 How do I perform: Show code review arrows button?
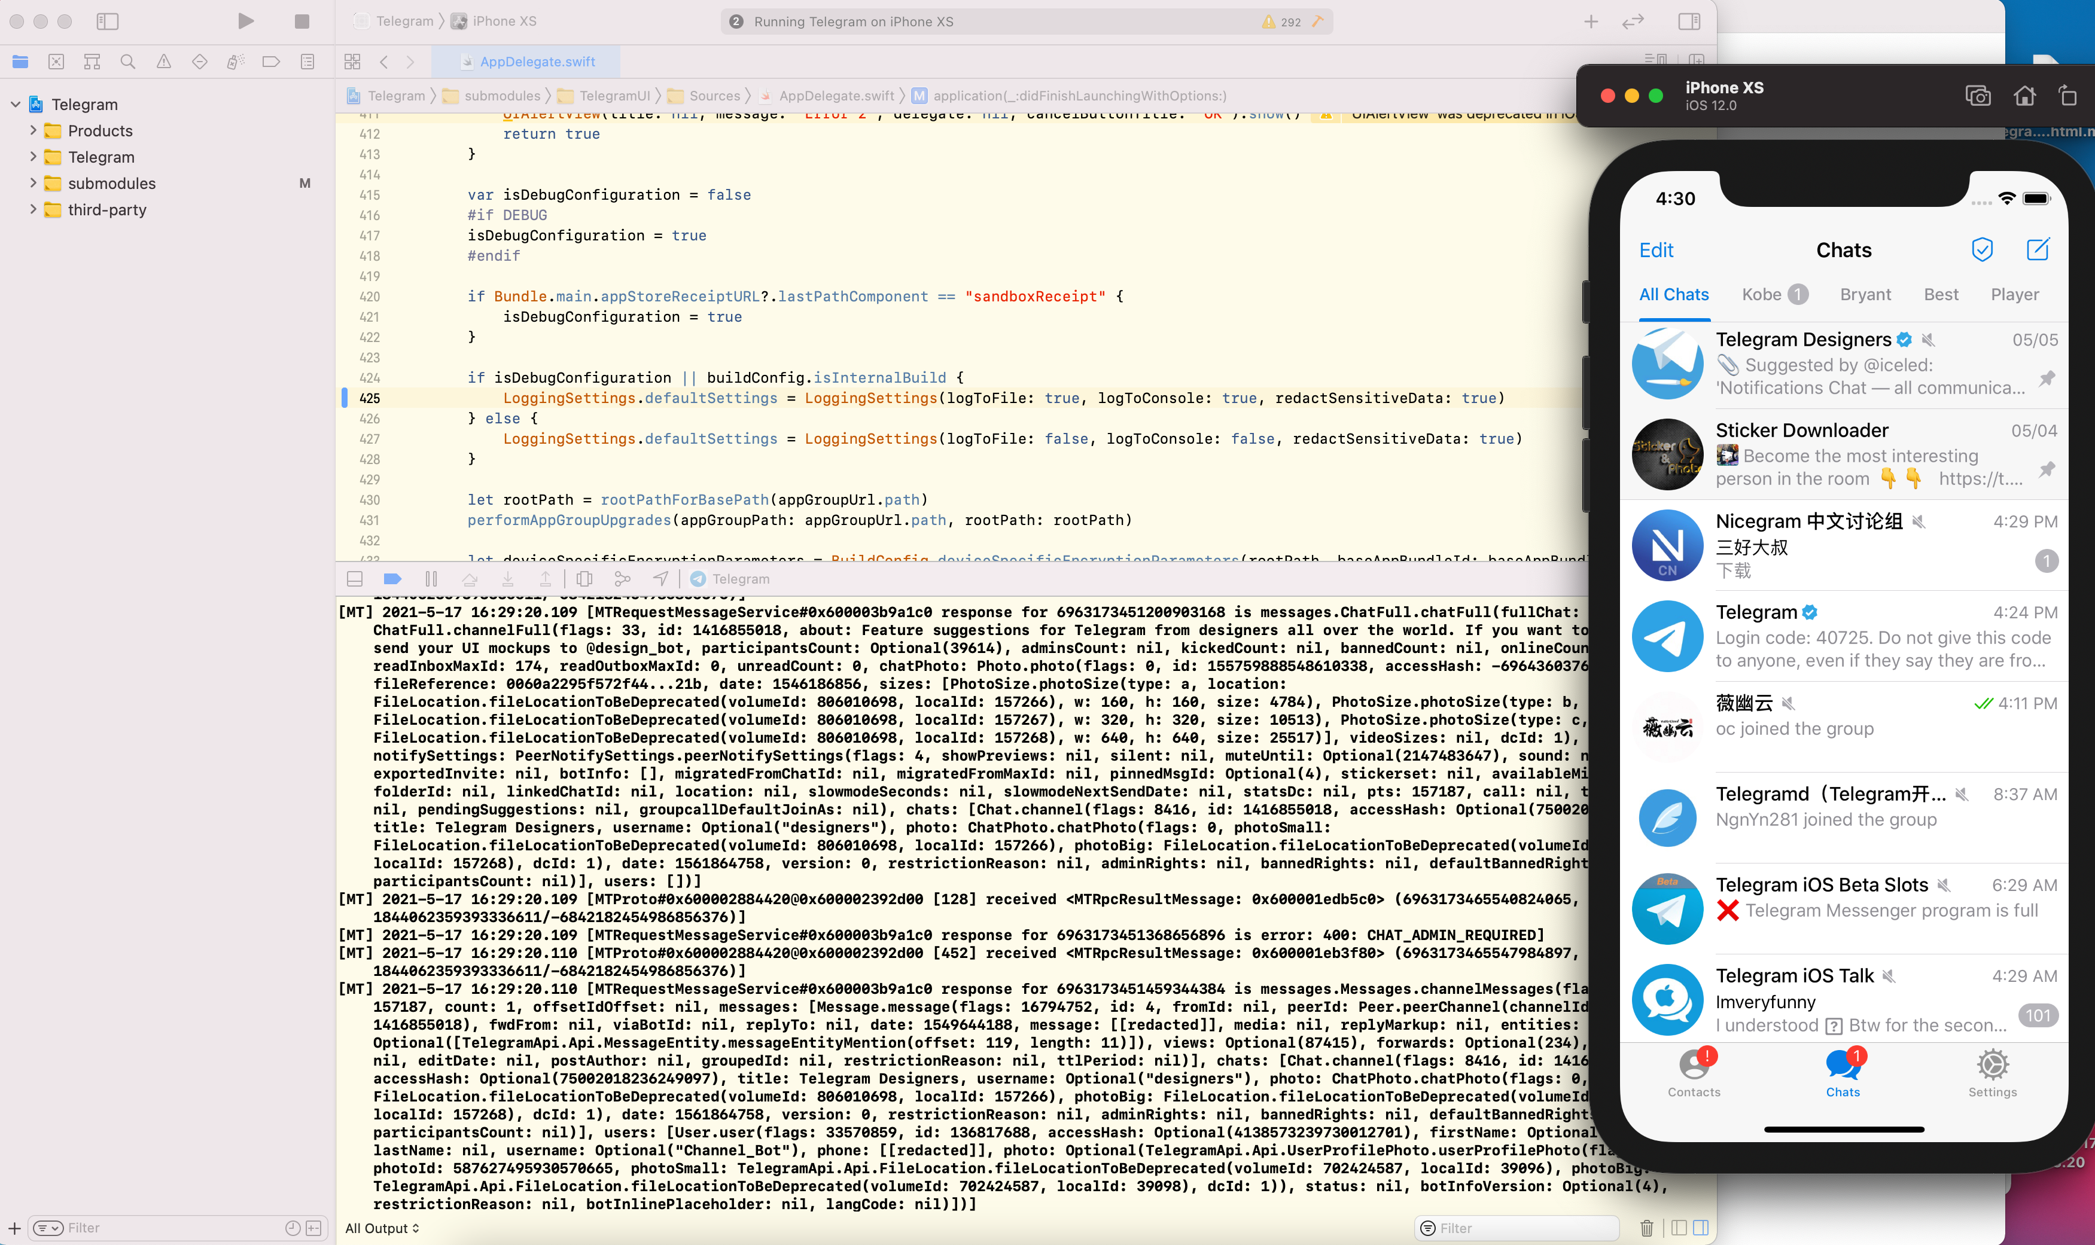click(1633, 22)
